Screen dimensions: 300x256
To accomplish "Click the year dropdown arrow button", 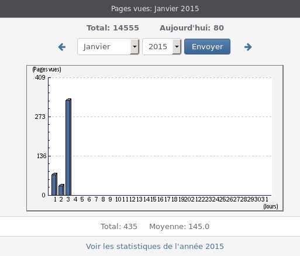I will [177, 47].
